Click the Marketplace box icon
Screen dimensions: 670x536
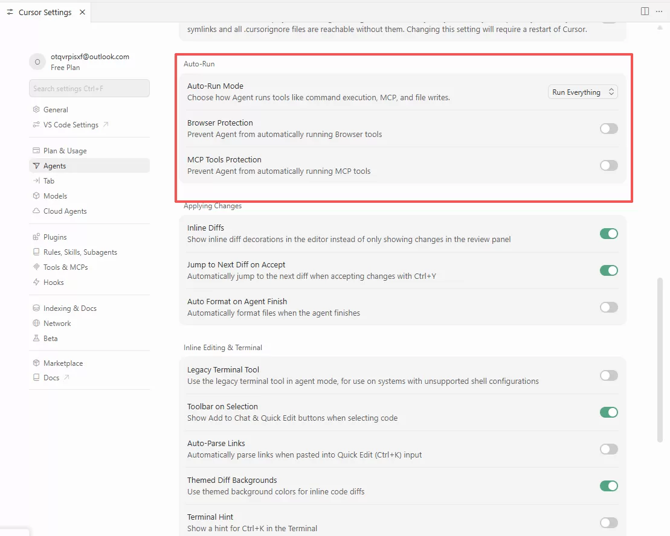click(x=36, y=363)
